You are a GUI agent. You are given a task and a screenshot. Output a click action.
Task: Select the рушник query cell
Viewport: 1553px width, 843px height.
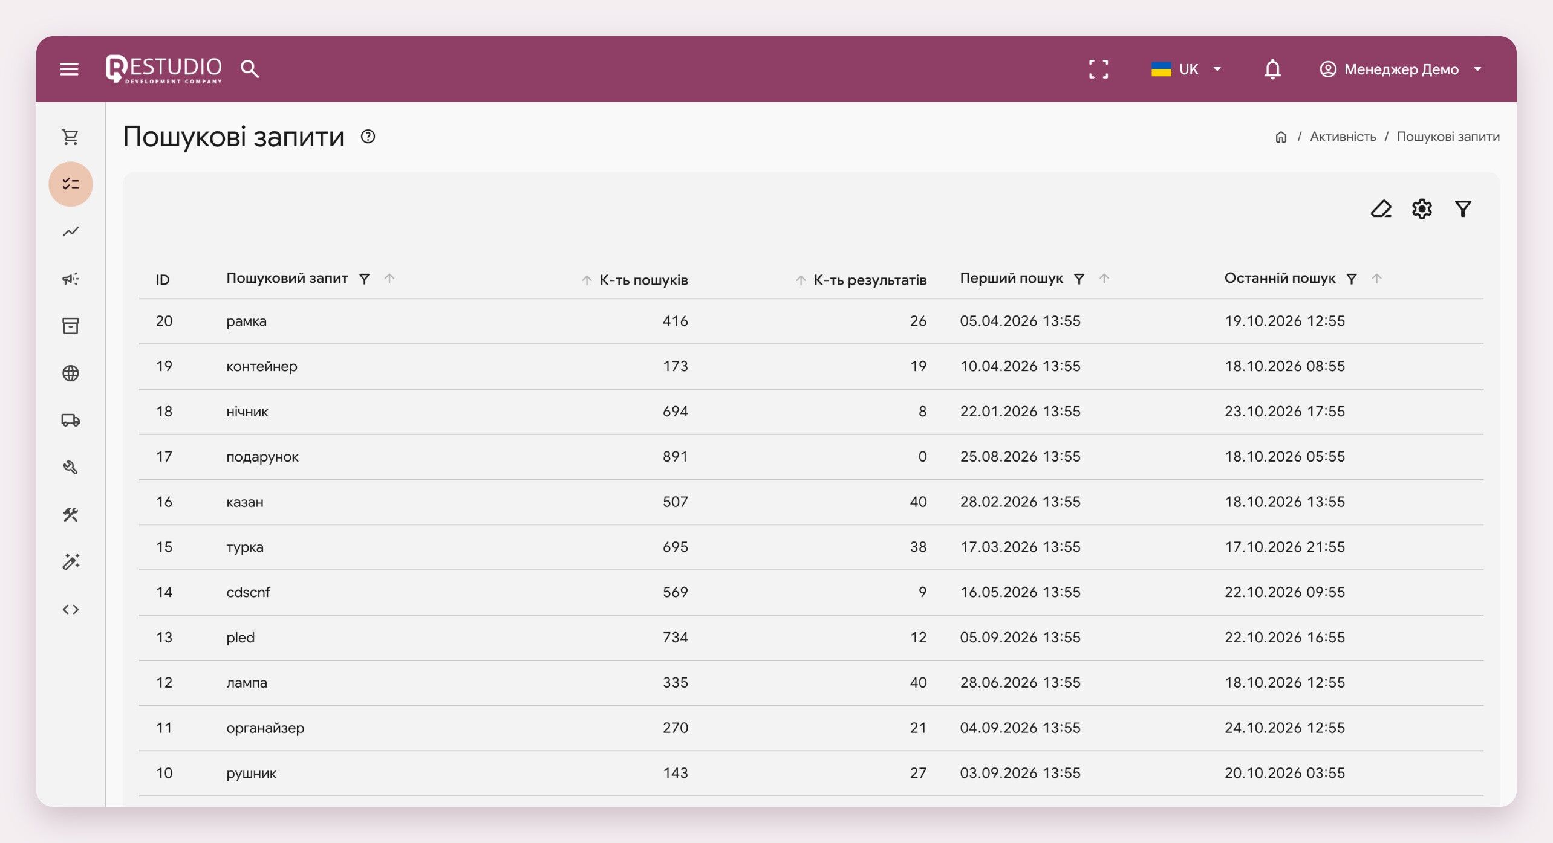(251, 774)
